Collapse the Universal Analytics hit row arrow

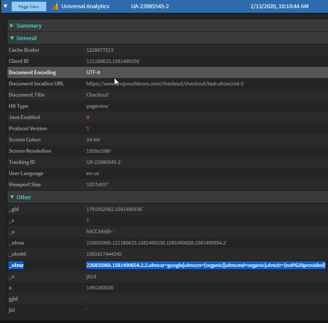click(x=6, y=6)
